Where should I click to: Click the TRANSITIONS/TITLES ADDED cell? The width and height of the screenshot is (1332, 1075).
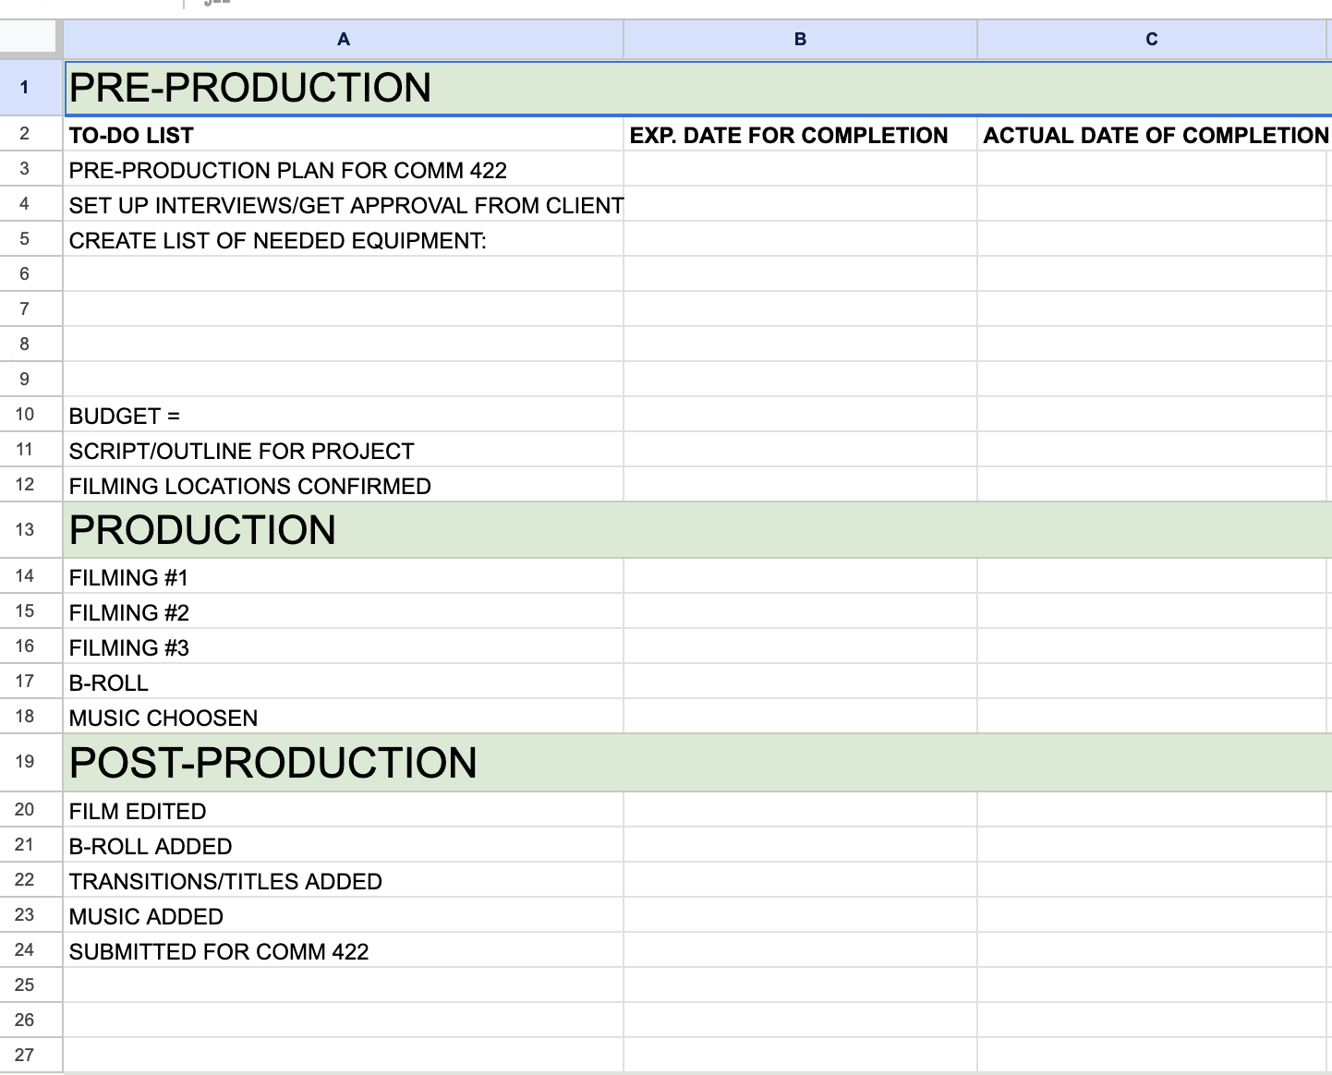225,881
